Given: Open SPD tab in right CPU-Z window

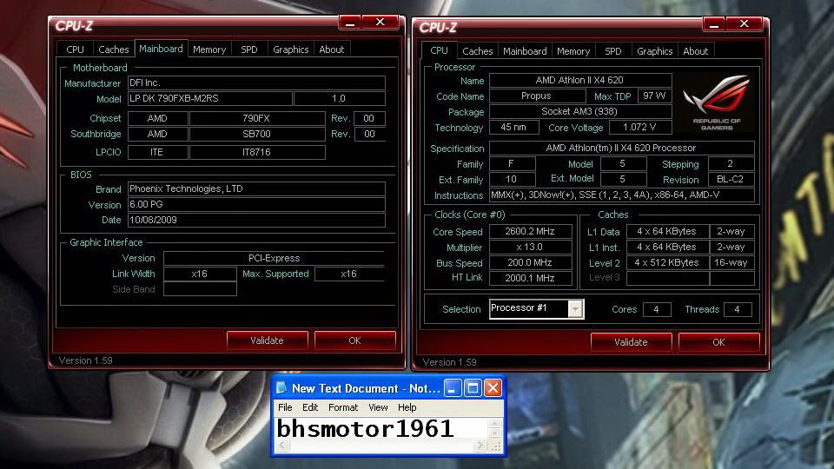Looking at the screenshot, I should (x=612, y=51).
